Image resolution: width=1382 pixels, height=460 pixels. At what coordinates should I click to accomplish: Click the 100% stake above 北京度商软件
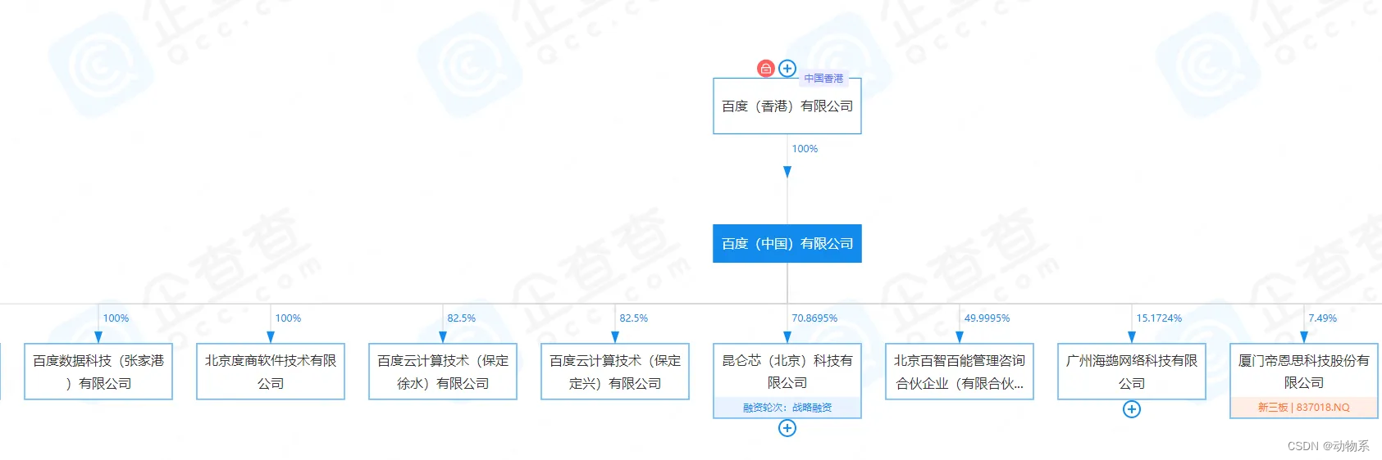tap(288, 318)
